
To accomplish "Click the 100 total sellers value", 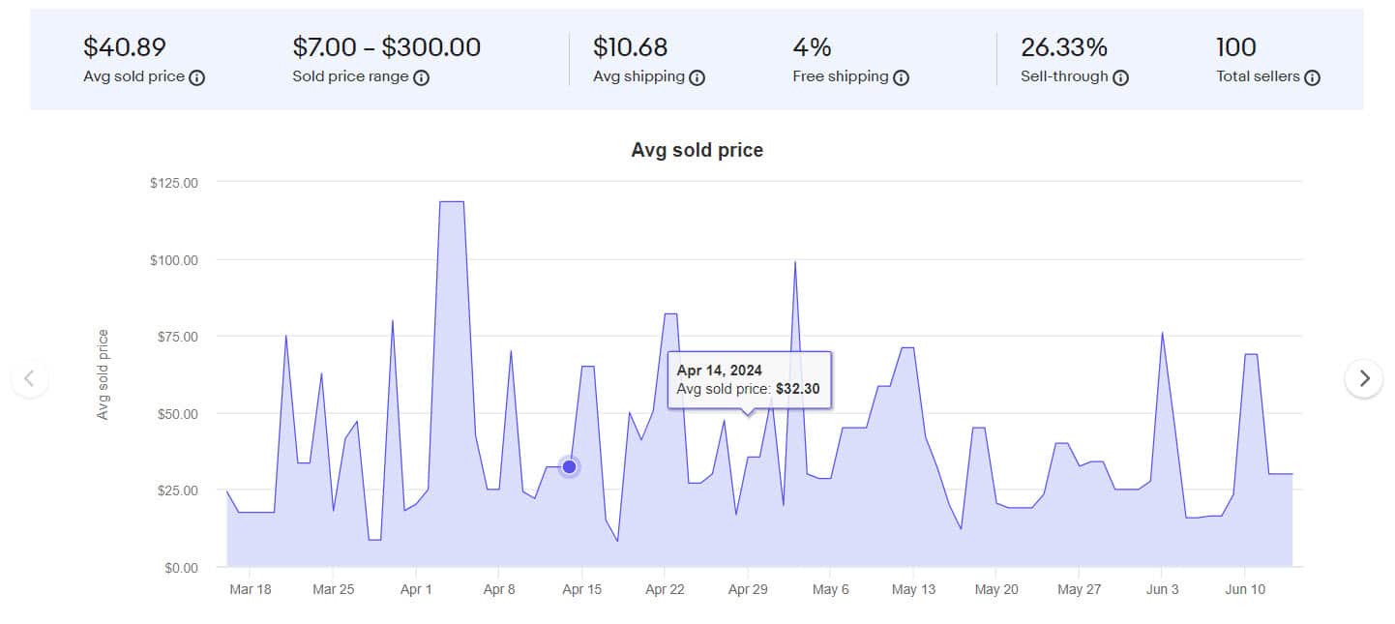I will click(1235, 47).
